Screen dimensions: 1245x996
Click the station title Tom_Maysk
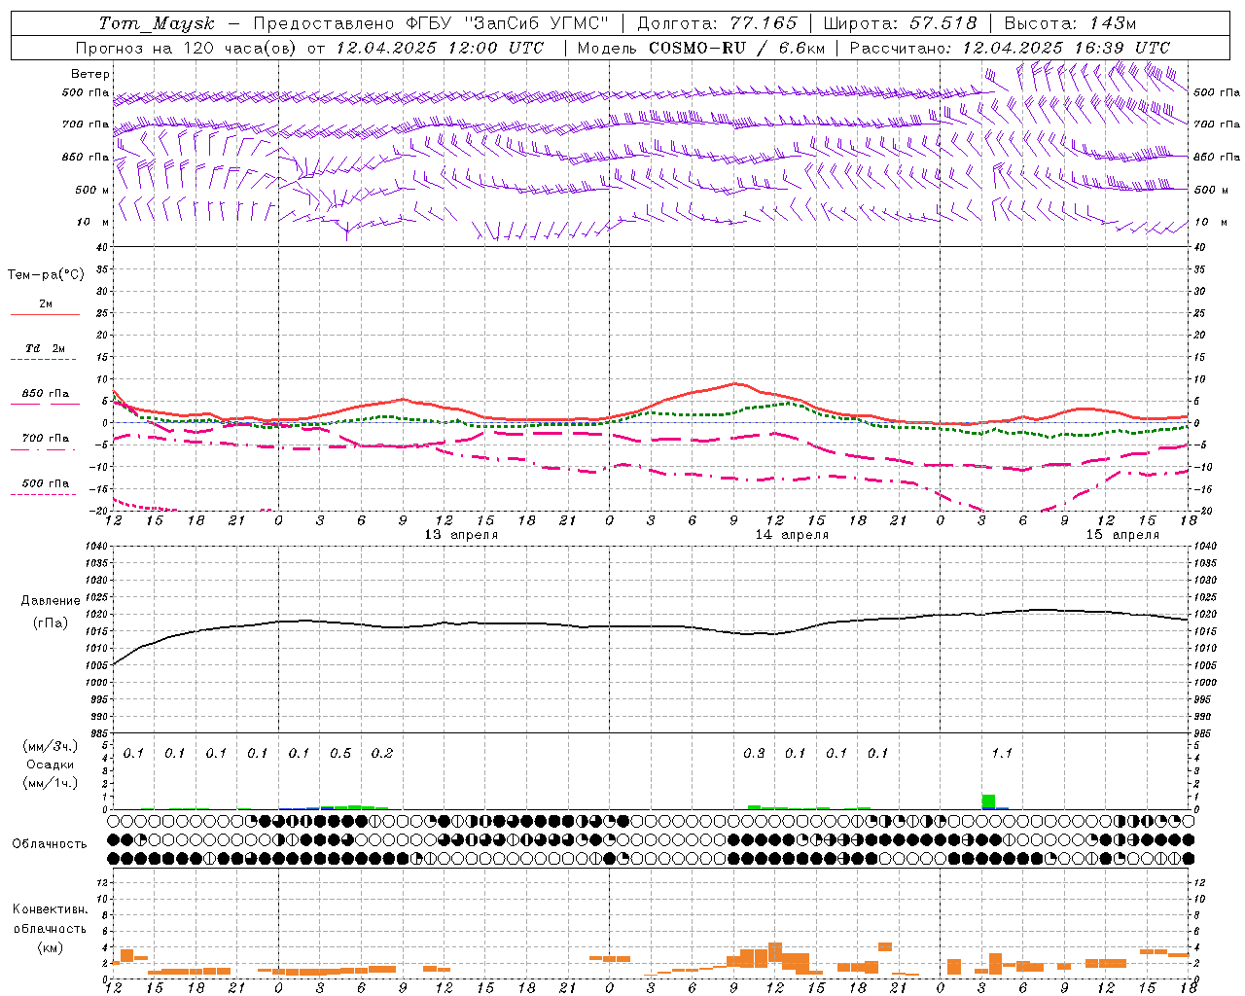click(157, 23)
